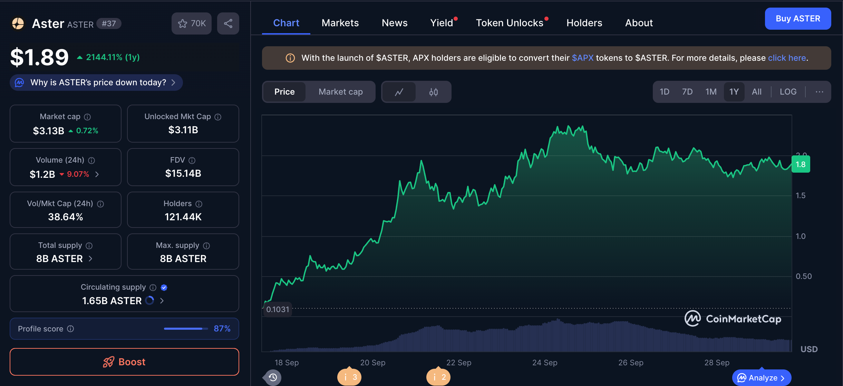
Task: Select the 7D time range
Action: 687,92
